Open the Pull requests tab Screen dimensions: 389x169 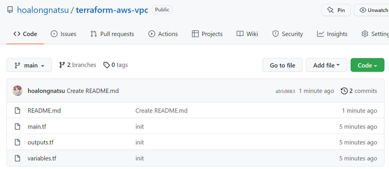(x=112, y=34)
